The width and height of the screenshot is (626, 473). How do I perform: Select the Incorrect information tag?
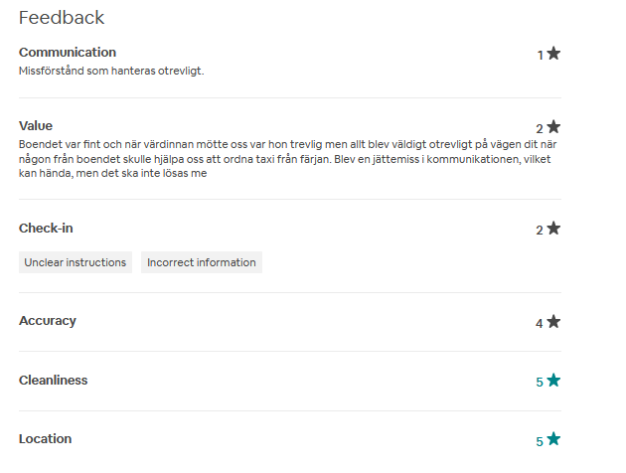pos(202,262)
